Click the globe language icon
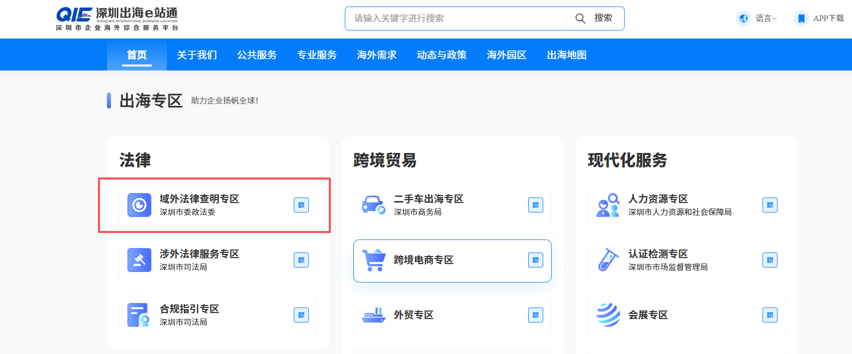852x354 pixels. 744,18
